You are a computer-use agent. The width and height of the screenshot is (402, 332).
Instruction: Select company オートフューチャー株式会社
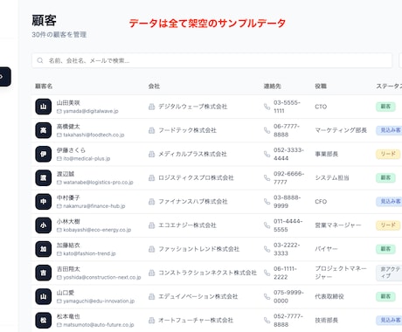(196, 320)
